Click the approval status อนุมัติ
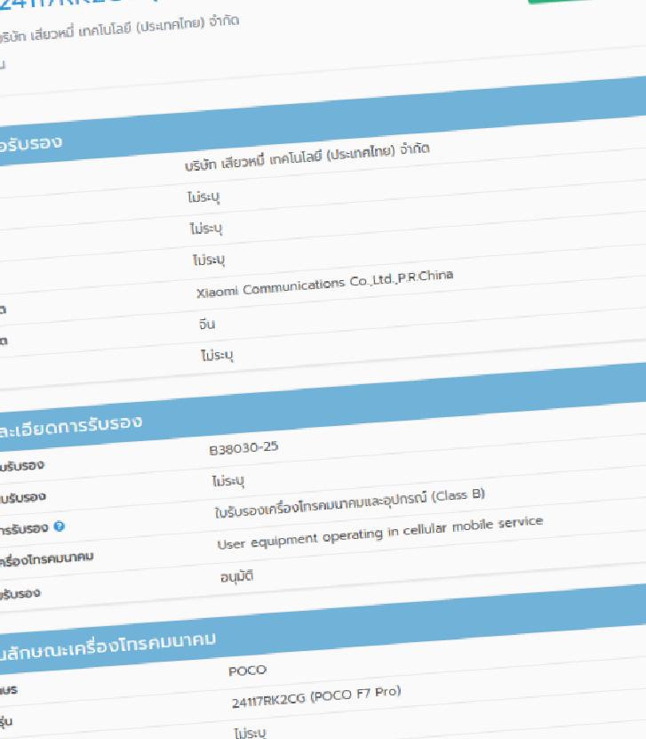 [236, 576]
